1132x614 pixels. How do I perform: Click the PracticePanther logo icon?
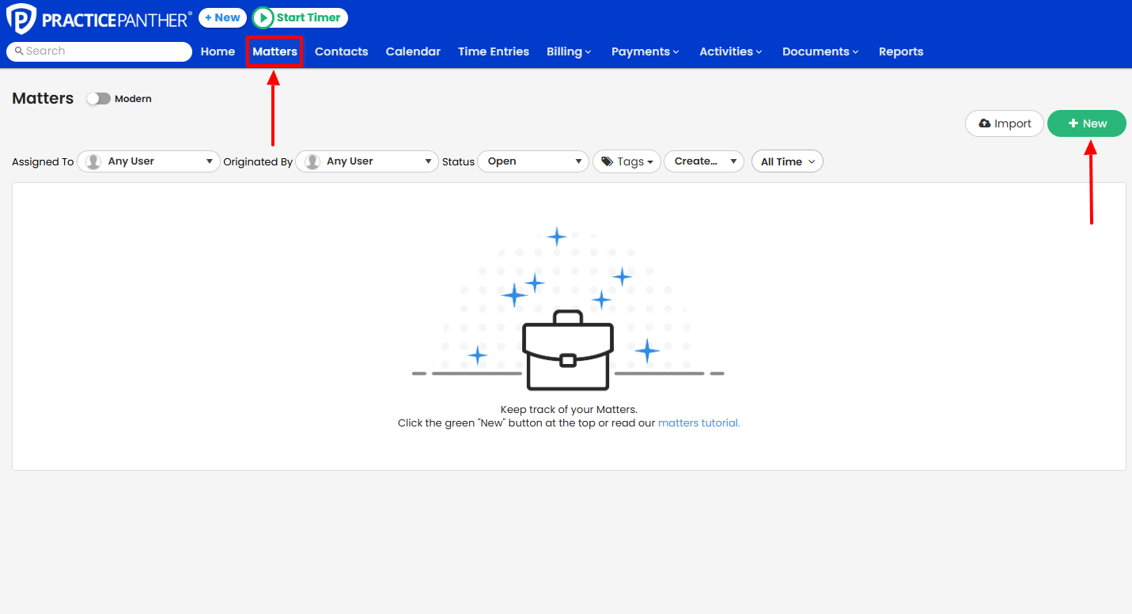pos(20,17)
